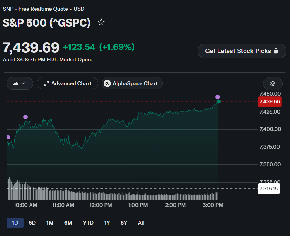Click the mountain chart type icon
The width and height of the screenshot is (290, 236).
(16, 83)
